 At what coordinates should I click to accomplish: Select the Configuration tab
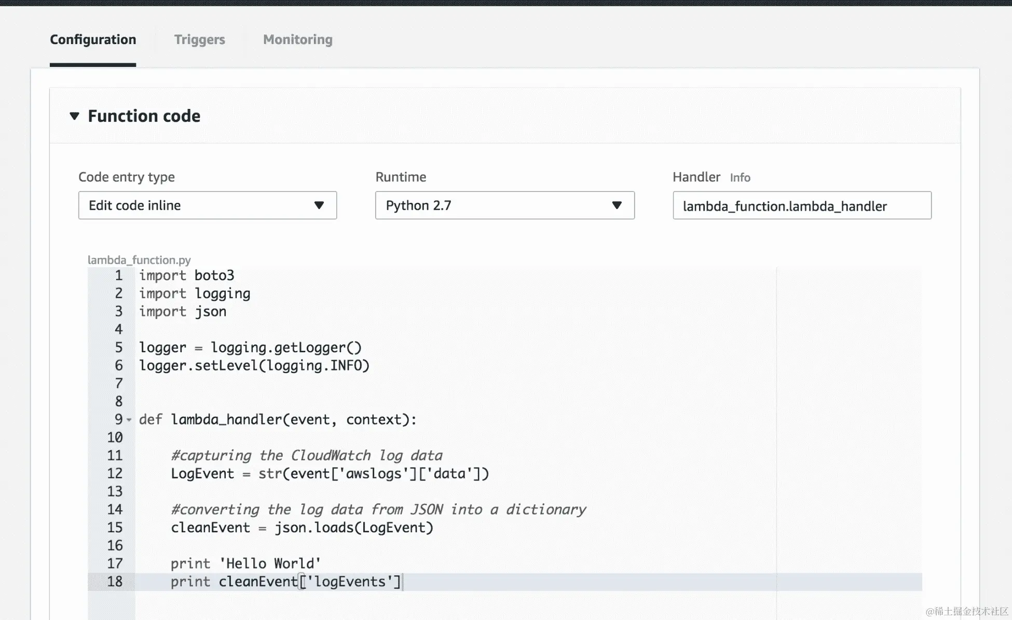point(93,39)
